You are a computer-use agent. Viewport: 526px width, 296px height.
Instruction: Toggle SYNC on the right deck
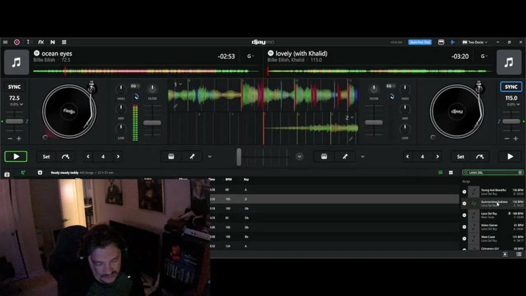click(511, 87)
